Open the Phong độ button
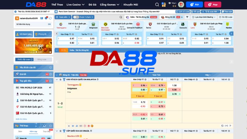 tap(43, 34)
